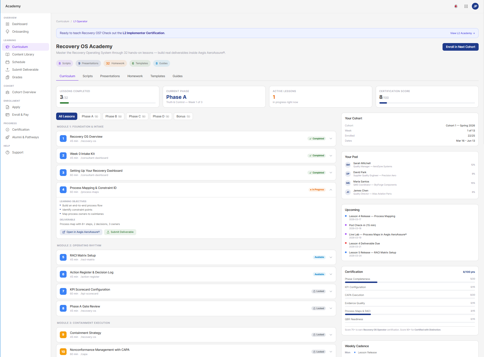Collapse the Process Mapping & Constraint ID lesson
Image resolution: width=484 pixels, height=357 pixels.
[x=331, y=190]
